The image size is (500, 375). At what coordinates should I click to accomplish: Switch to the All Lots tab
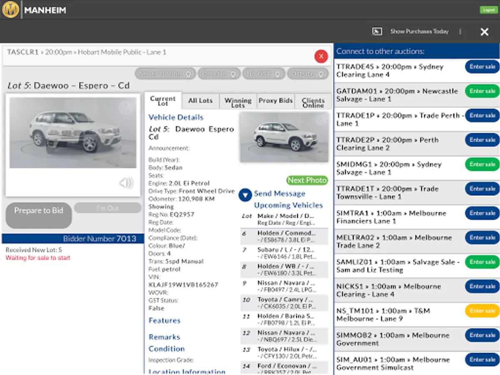(200, 101)
